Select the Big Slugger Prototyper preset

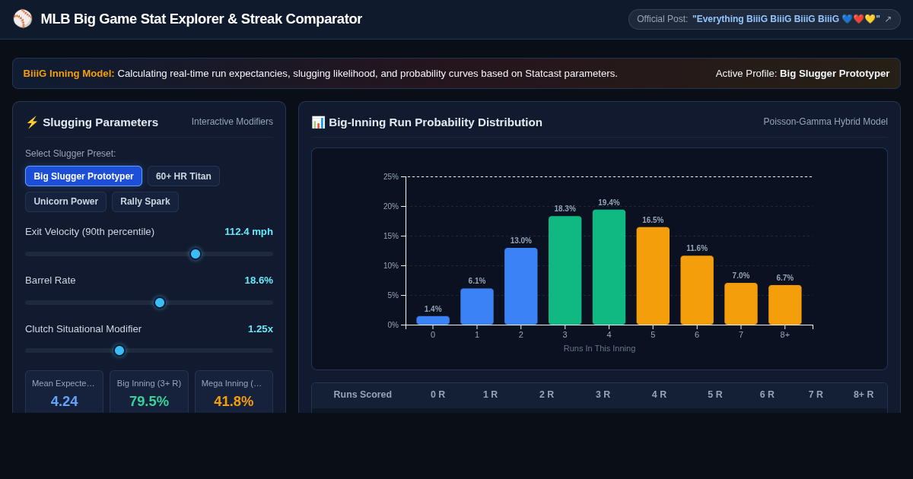[84, 176]
